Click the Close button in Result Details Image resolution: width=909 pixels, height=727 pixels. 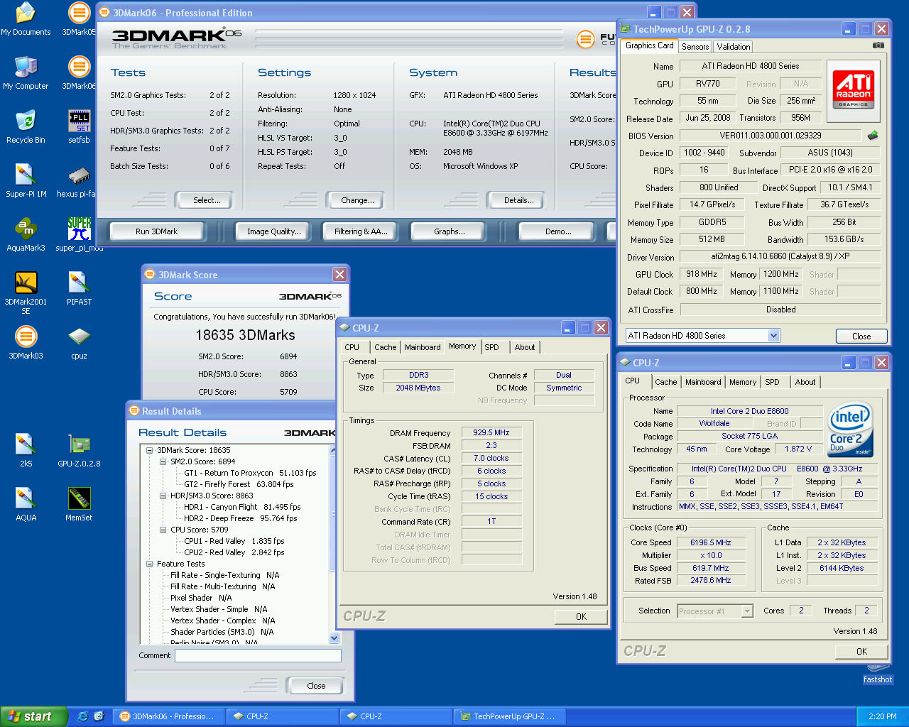[316, 686]
